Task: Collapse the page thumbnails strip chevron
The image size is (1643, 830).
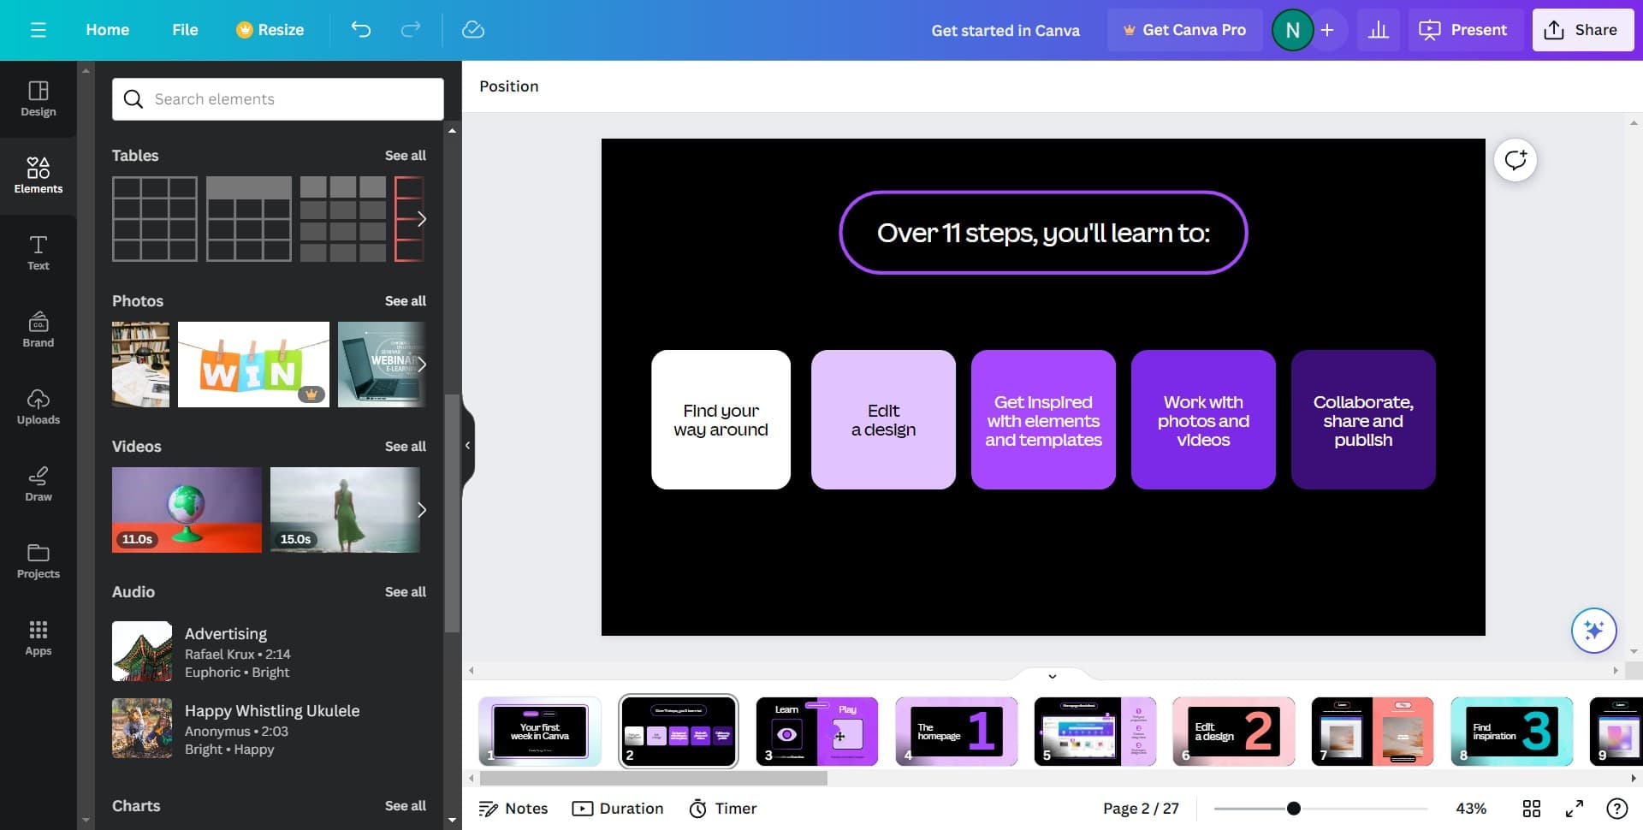Action: point(1052,676)
